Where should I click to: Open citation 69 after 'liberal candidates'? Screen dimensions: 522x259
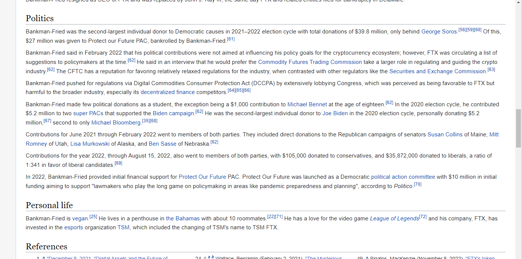119,163
